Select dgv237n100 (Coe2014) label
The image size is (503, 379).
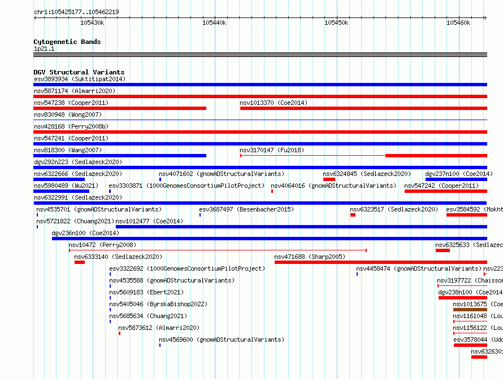click(x=459, y=174)
